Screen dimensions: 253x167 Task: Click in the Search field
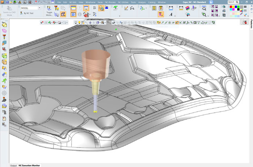point(233,2)
